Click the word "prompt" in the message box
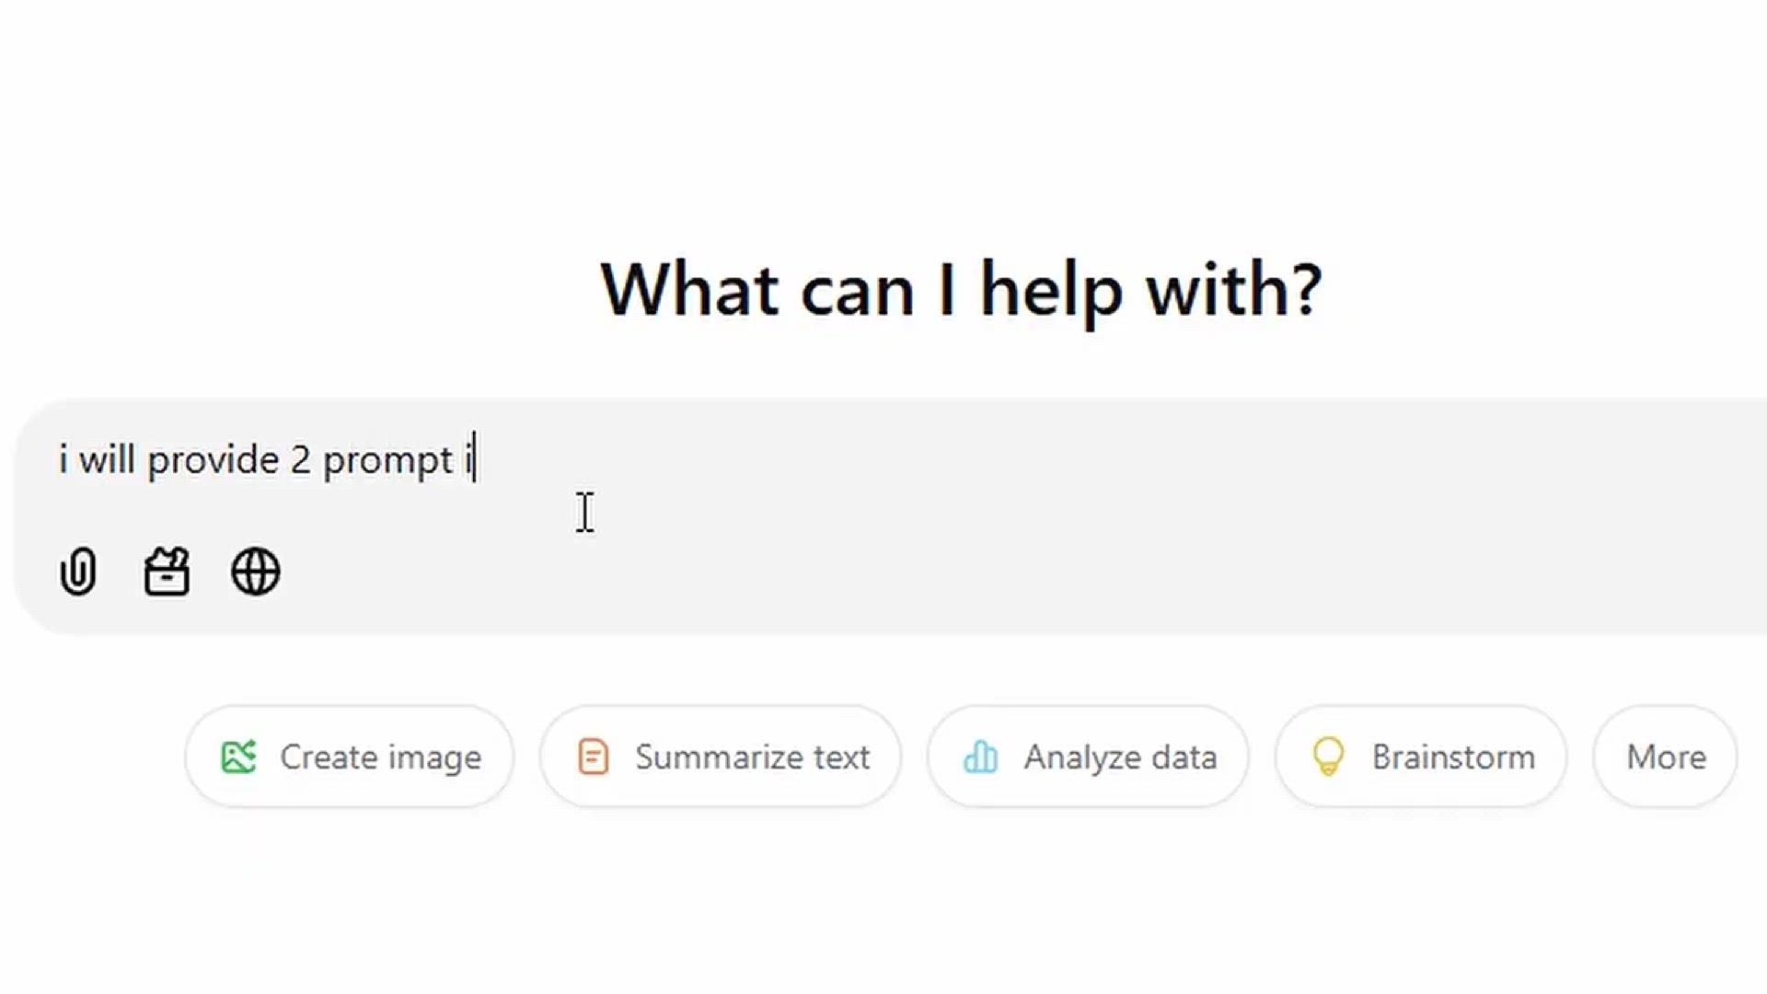The image size is (1767, 994). click(387, 459)
